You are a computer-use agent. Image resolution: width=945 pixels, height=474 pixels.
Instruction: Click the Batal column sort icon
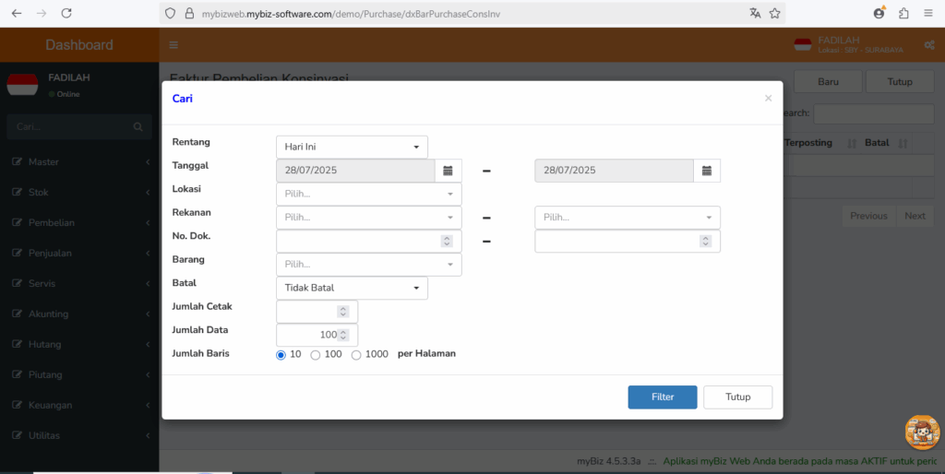pyautogui.click(x=903, y=143)
